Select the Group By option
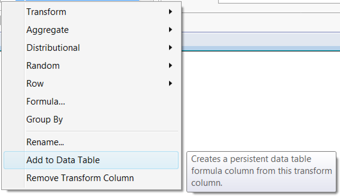 coord(45,120)
